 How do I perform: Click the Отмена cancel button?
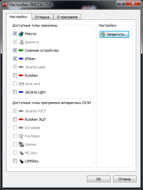tap(125, 179)
